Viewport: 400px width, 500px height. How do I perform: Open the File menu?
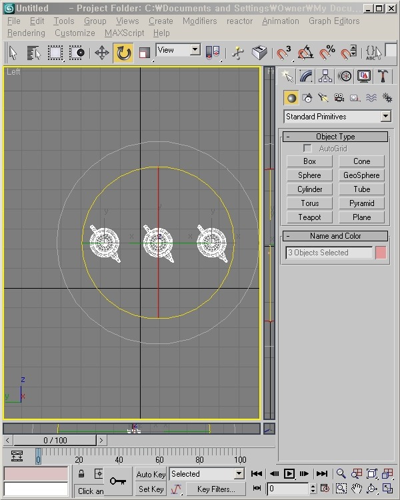pyautogui.click(x=14, y=21)
